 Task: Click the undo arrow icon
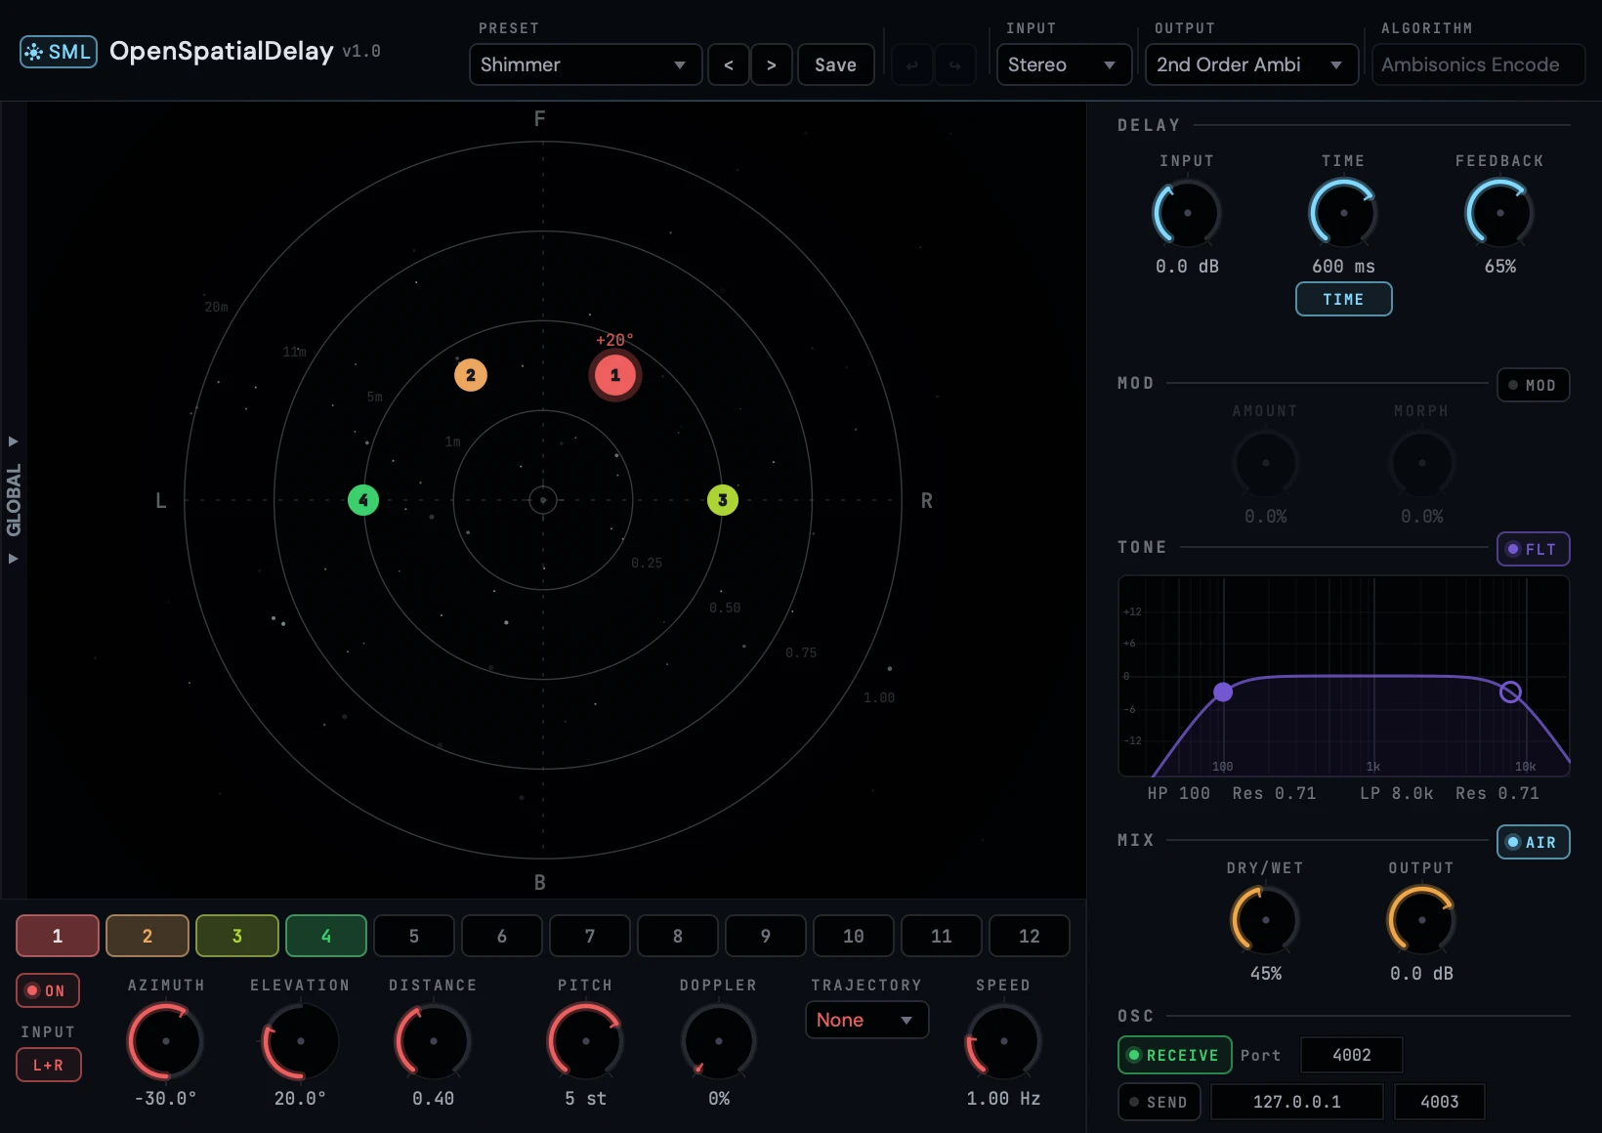click(x=912, y=64)
